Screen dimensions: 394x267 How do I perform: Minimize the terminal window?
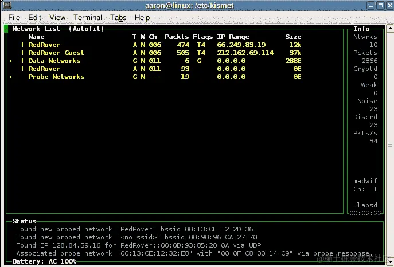371,5
